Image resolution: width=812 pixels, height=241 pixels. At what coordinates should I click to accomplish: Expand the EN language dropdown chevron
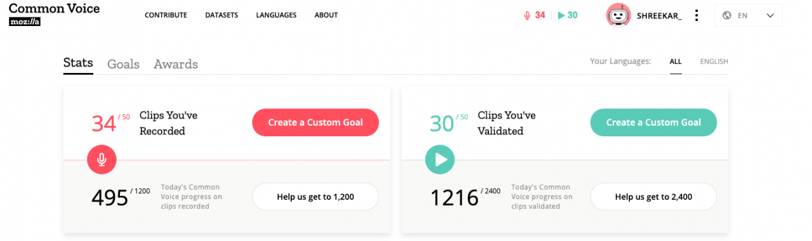(x=770, y=15)
